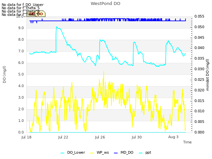Click the Jul 30 x-axis label
The height and width of the screenshot is (159, 212).
point(137,137)
